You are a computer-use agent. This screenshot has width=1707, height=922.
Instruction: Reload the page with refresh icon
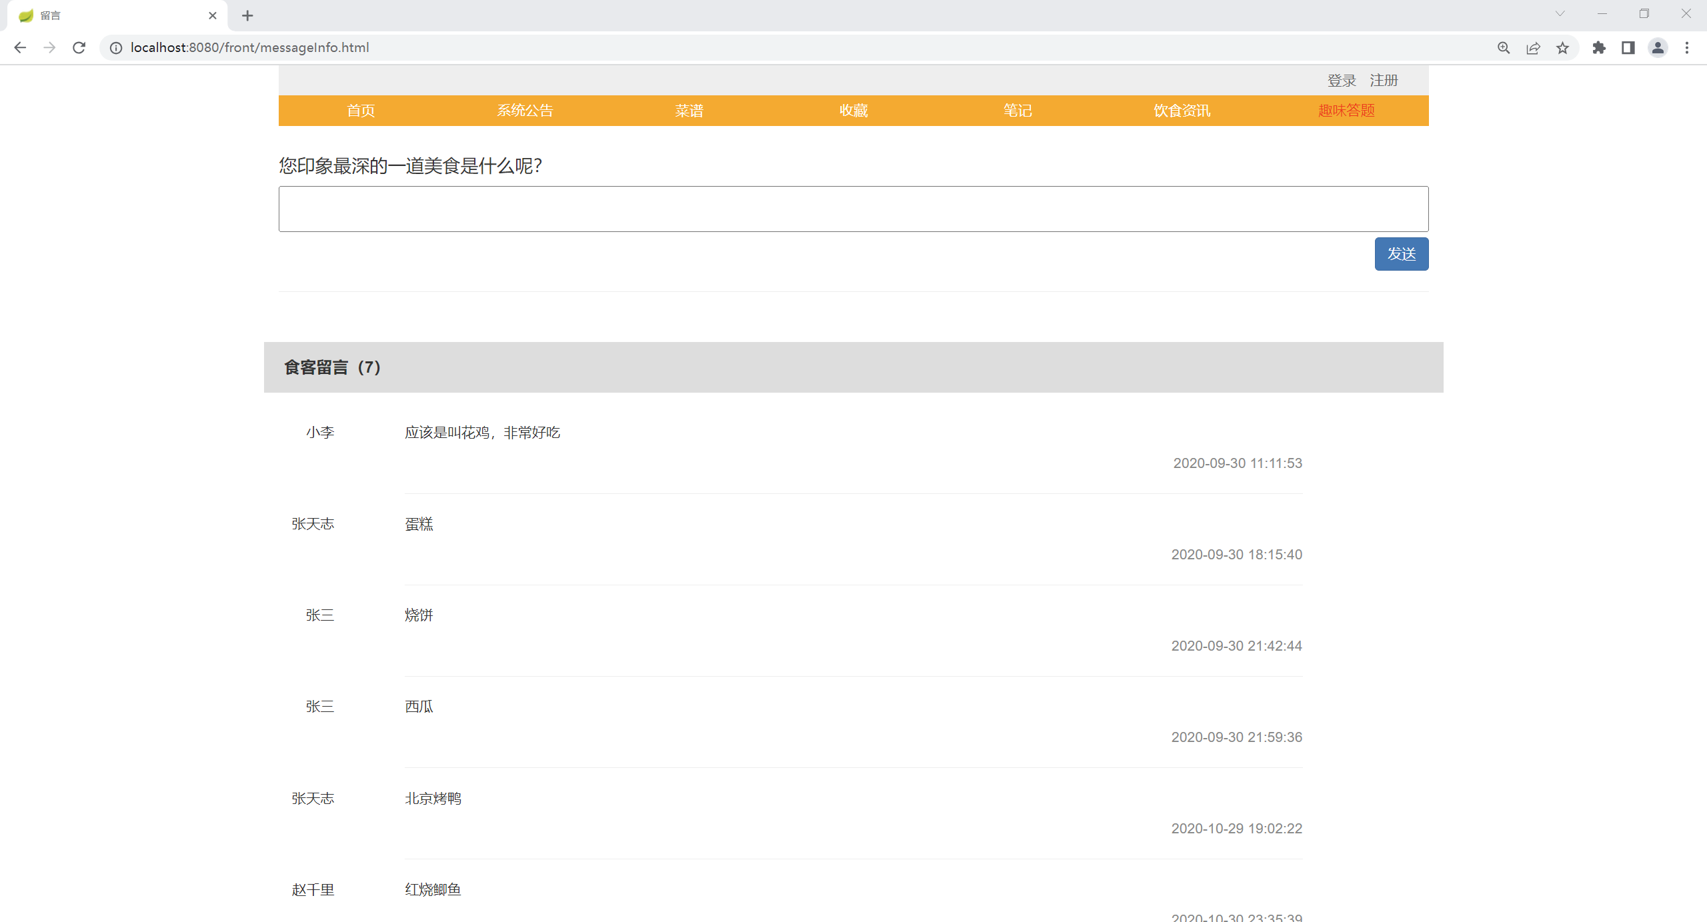pos(79,47)
